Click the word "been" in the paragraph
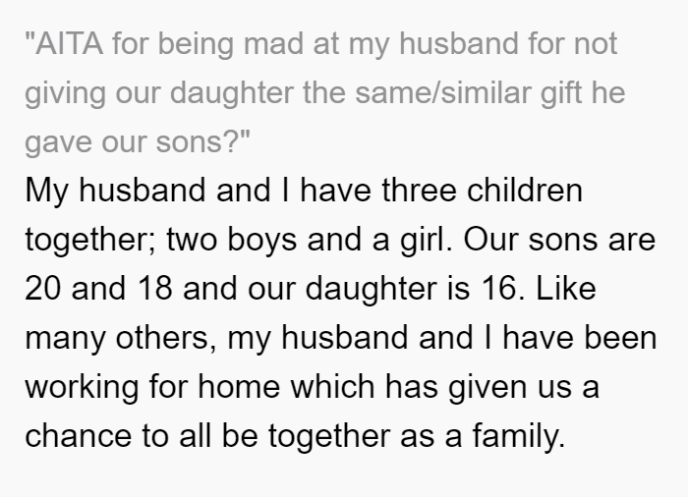688x497 pixels. pyautogui.click(x=621, y=337)
